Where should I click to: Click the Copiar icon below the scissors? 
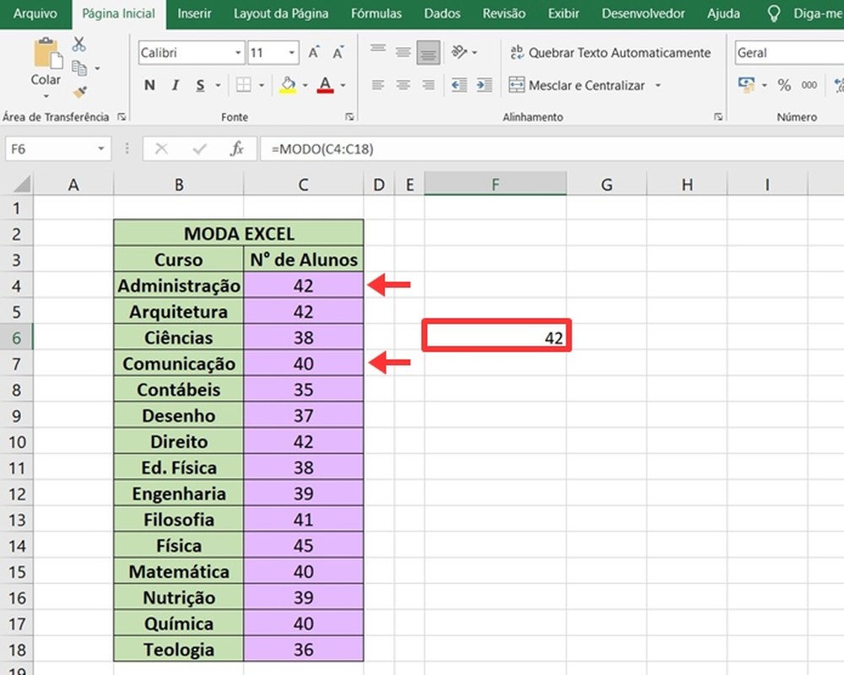(x=80, y=66)
